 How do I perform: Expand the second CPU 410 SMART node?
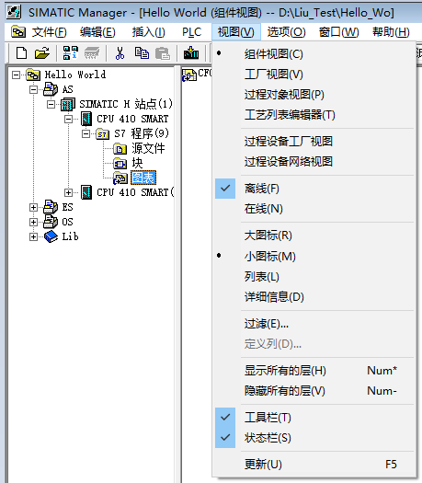[68, 193]
